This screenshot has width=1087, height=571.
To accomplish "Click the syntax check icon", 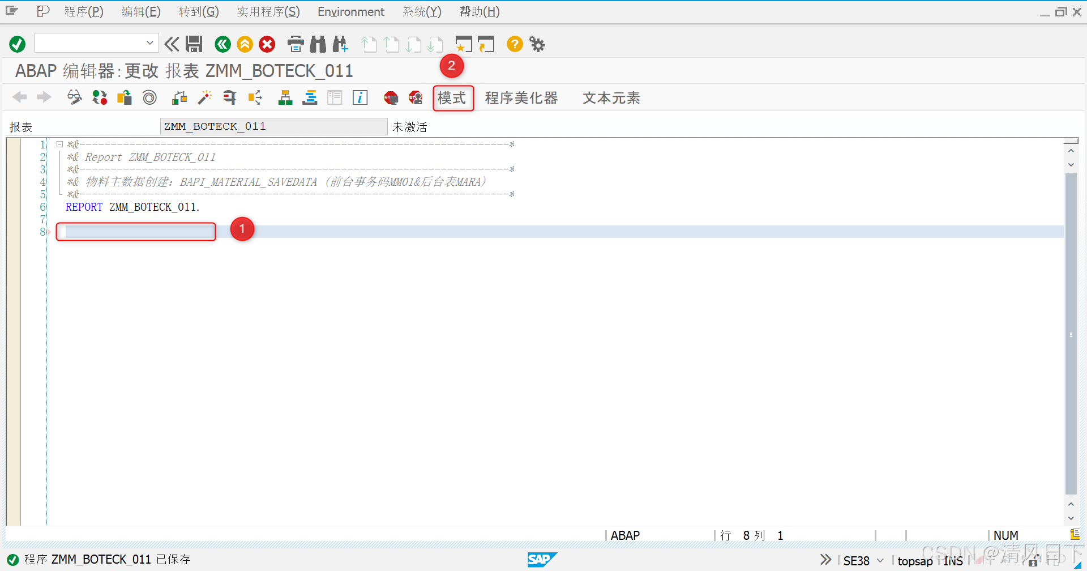I will pos(74,97).
